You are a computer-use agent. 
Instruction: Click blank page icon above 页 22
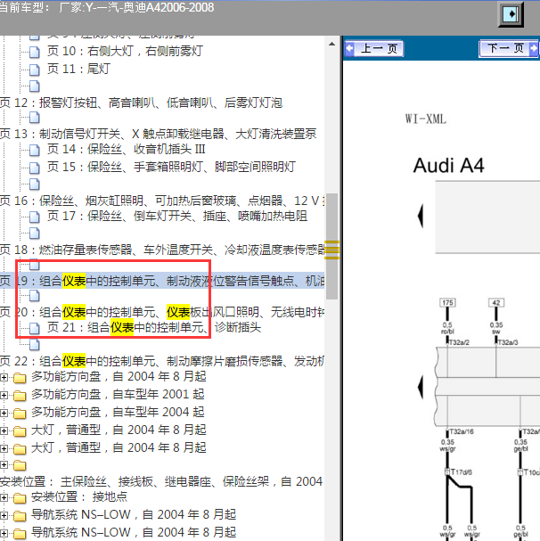coord(34,344)
